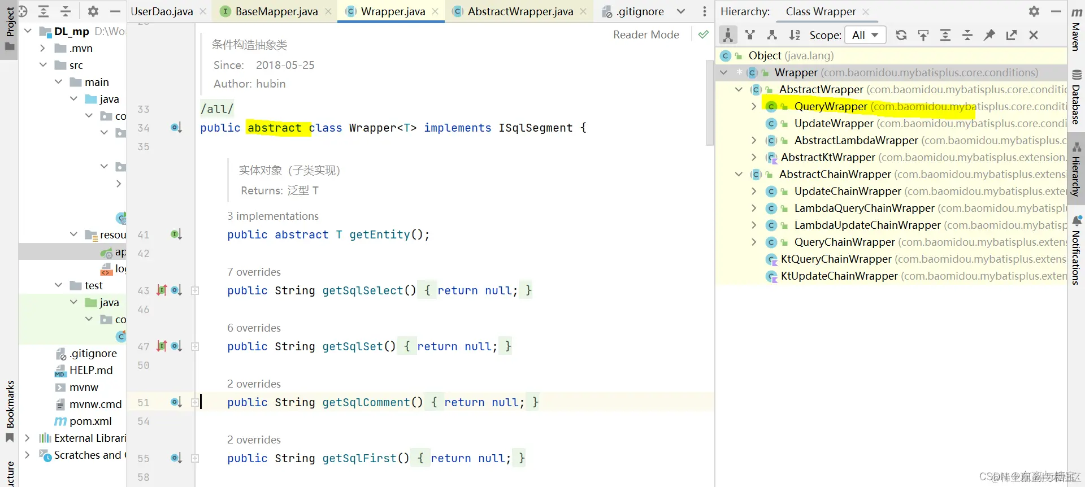Click the overrides gutter icon on line 43
Viewport: 1085px width, 487px height.
[162, 290]
